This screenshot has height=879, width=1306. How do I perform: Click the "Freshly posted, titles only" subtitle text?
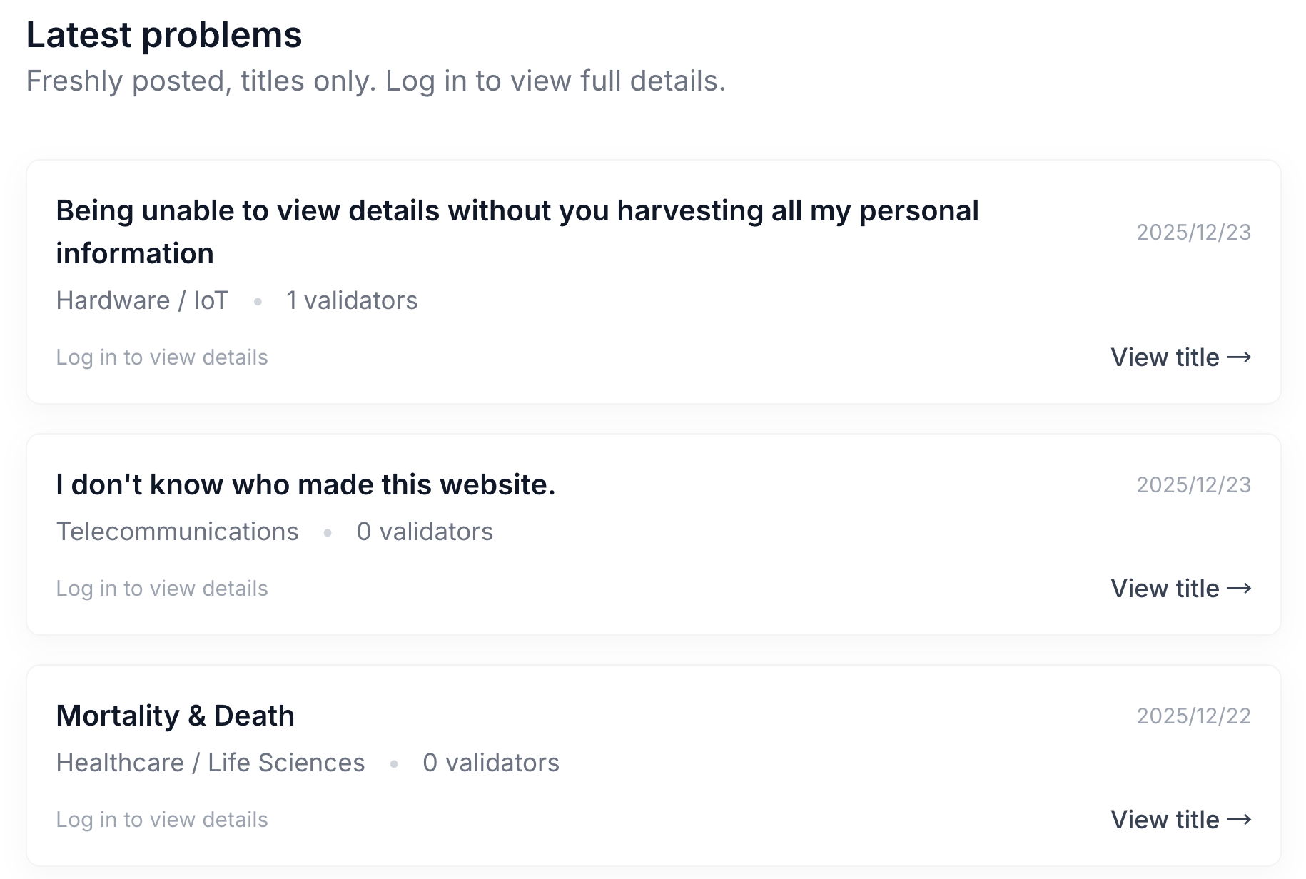pyautogui.click(x=375, y=81)
